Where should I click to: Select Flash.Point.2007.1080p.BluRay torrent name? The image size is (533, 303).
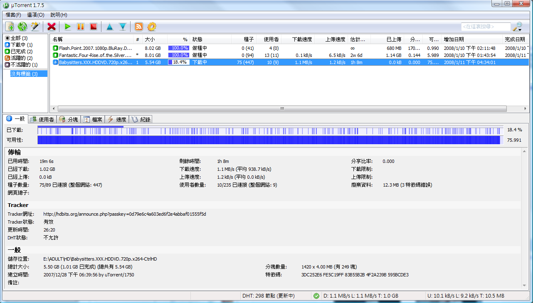point(96,48)
